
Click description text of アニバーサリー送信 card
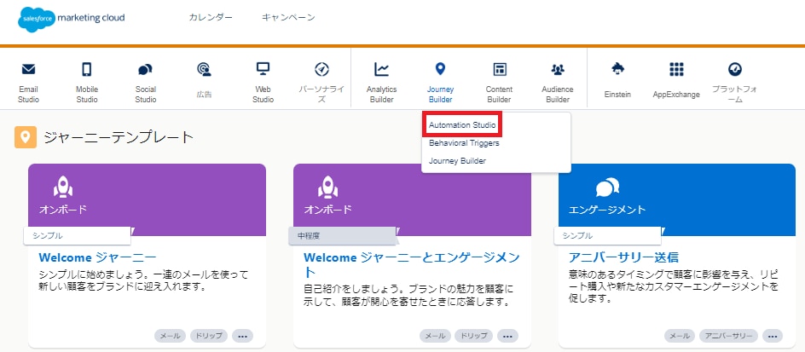674,286
